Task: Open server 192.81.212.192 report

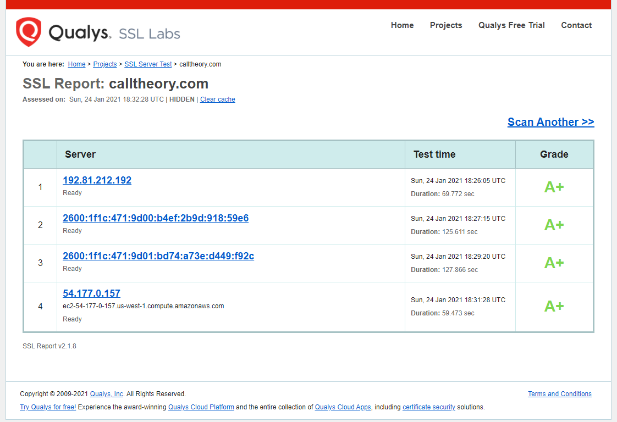Action: 97,180
